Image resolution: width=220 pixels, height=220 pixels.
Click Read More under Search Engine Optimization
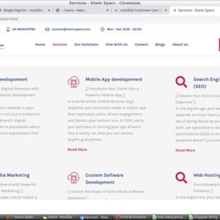click(x=185, y=150)
